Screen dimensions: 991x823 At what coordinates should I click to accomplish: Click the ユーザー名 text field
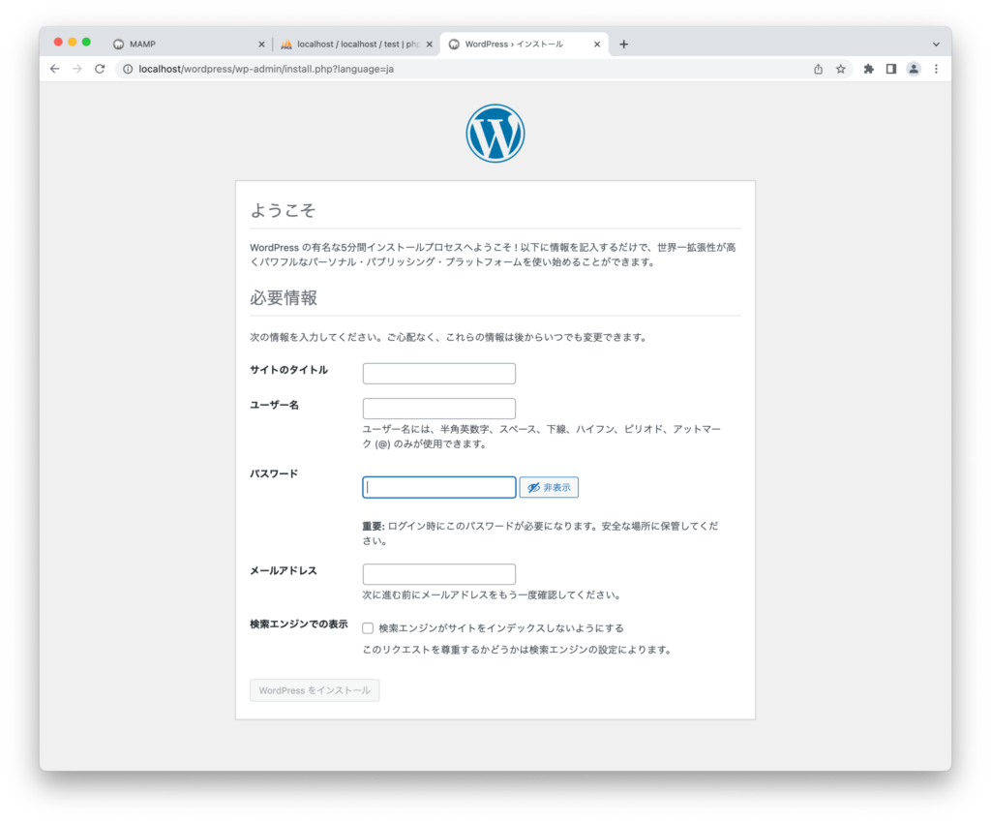coord(438,409)
